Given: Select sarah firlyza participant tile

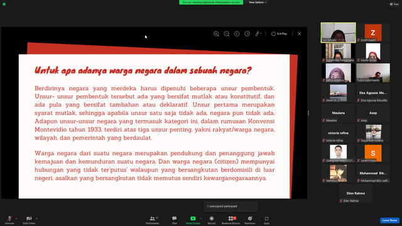Looking at the screenshot, I should [373, 153].
